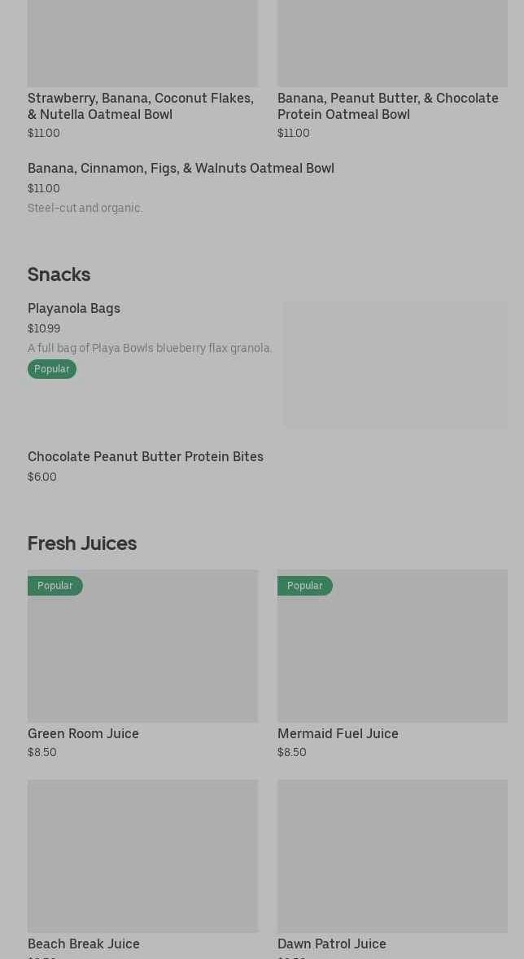Click the Snacks section heading
Viewport: 524px width, 959px height.
[59, 275]
